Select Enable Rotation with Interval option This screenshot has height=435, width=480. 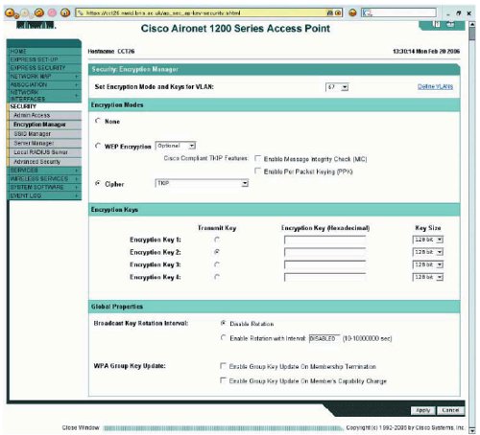click(224, 338)
